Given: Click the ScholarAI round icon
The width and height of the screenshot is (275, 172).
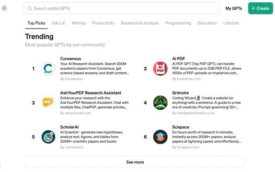Looking at the screenshot, I should click(x=48, y=137).
